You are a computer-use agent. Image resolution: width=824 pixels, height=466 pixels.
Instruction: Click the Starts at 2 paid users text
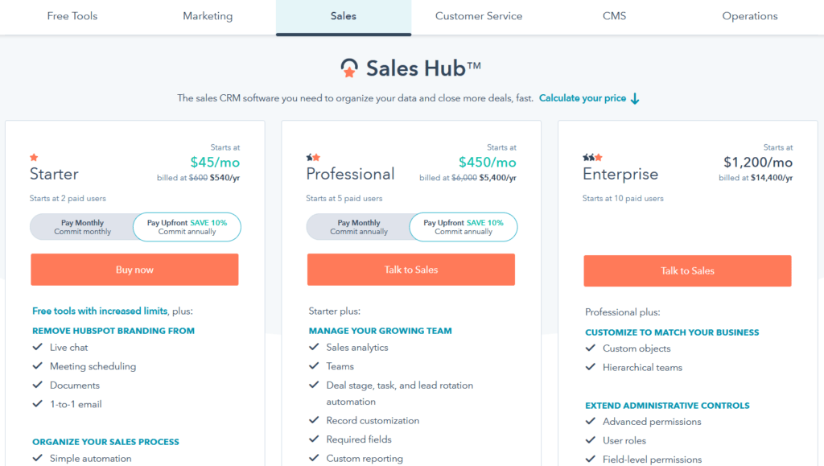click(68, 198)
